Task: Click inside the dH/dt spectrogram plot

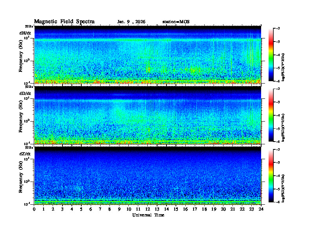Action: pos(148,55)
